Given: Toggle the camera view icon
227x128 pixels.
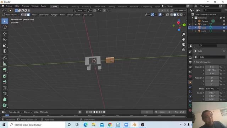Looking at the screenshot, I should [183, 44].
